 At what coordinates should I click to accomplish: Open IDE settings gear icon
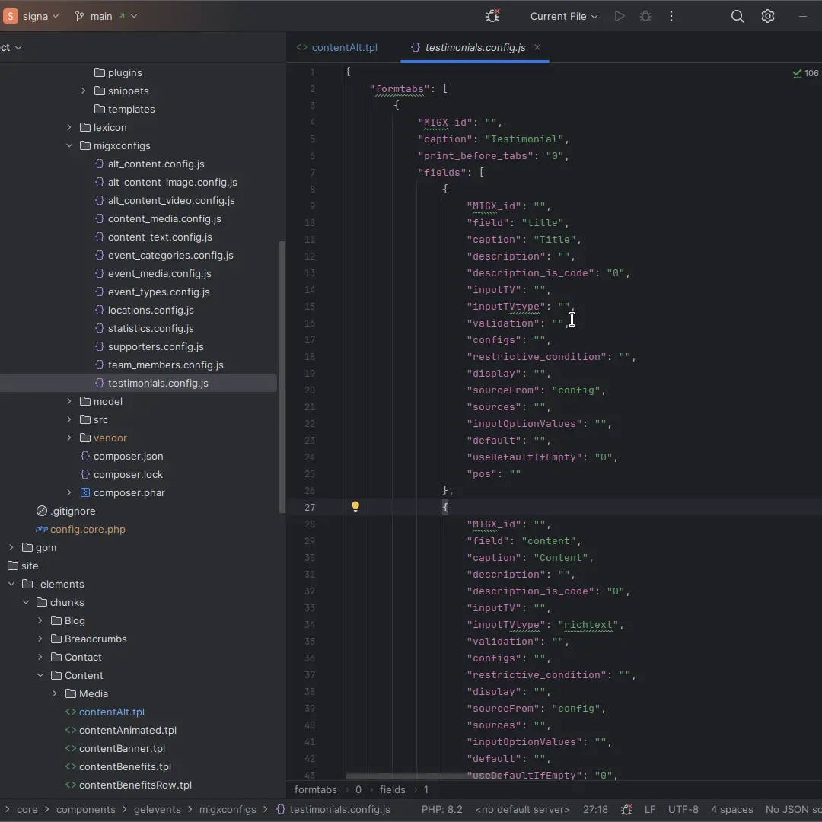click(768, 16)
